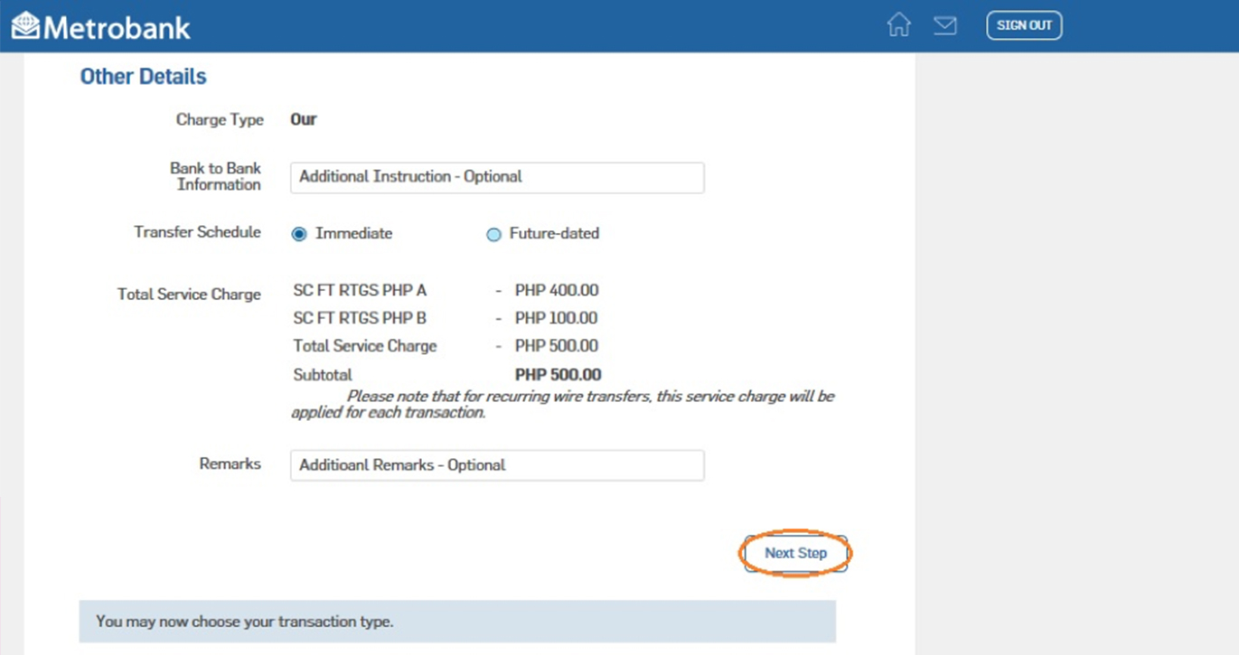Viewport: 1239px width, 655px height.
Task: Click the Next Step button
Action: click(795, 552)
